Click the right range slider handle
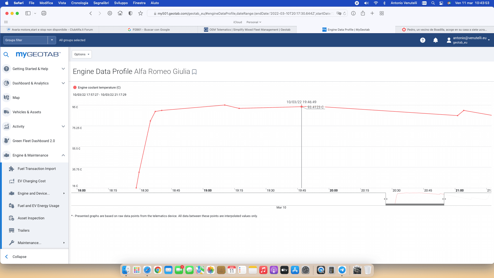494x278 pixels. pos(444,199)
